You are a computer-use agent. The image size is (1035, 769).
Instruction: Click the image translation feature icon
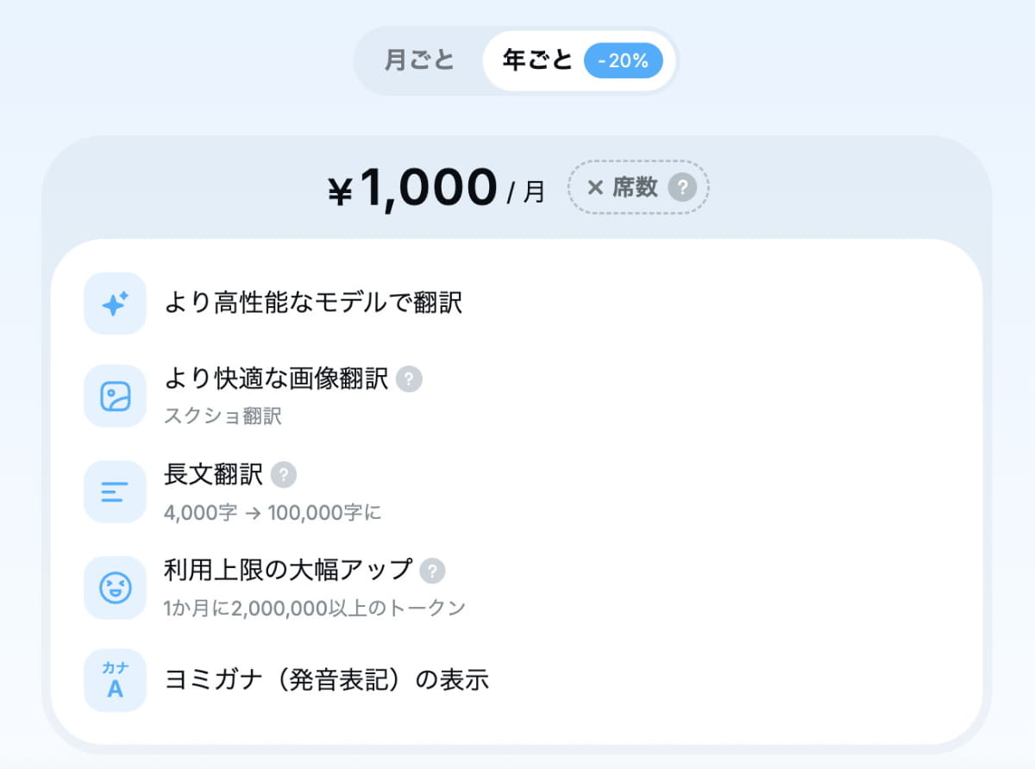(115, 397)
